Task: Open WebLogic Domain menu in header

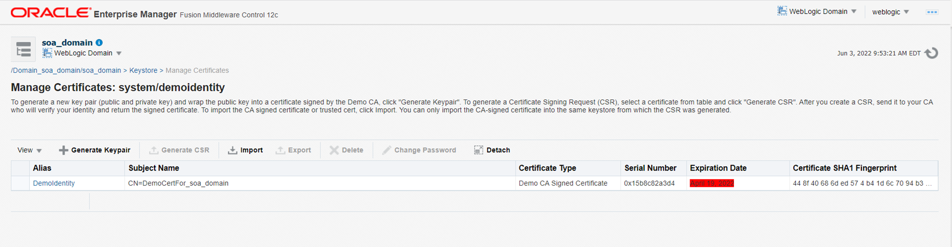Action: (817, 11)
